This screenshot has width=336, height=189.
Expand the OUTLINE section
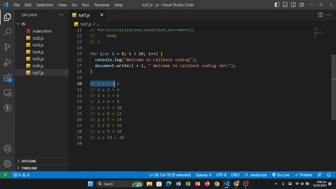[42, 161]
